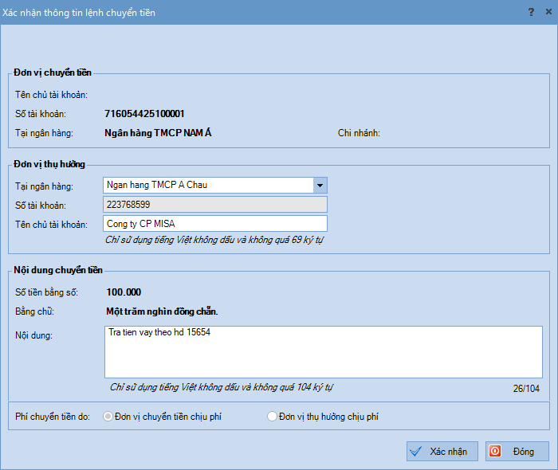Screen dimensions: 558x470
Task: Click the 26/104 character counter
Action: (526, 389)
